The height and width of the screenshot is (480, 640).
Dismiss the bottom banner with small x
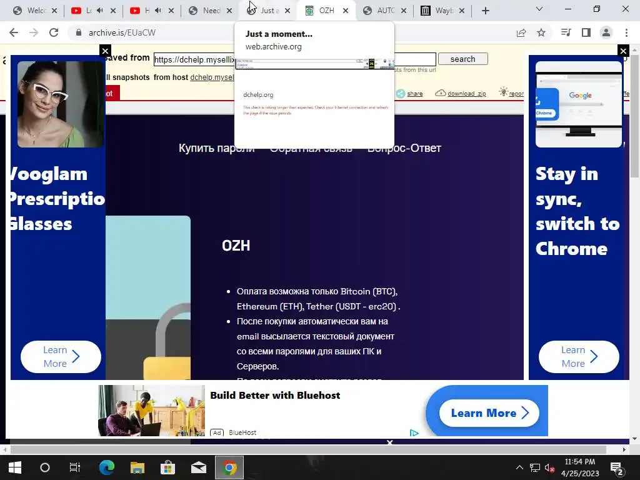390,442
